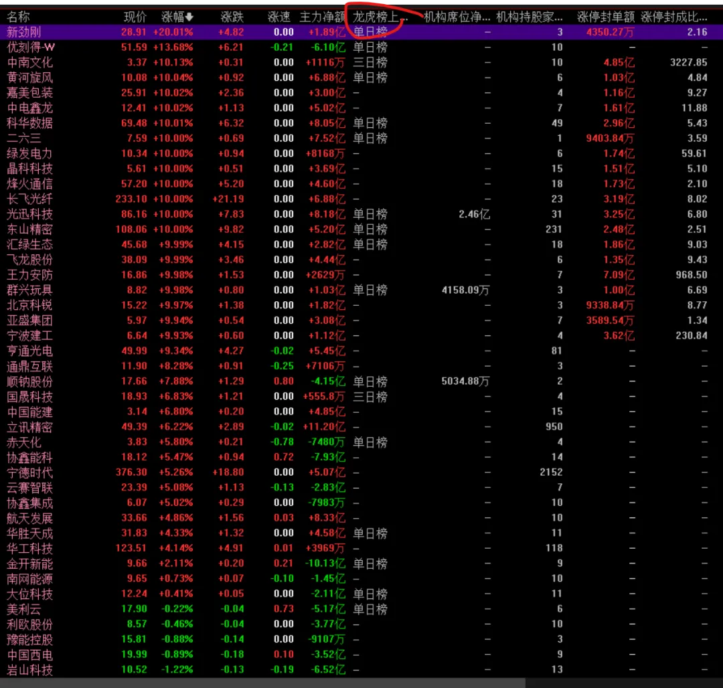
Task: Select the 顺钠股份 stock name
Action: click(30, 381)
